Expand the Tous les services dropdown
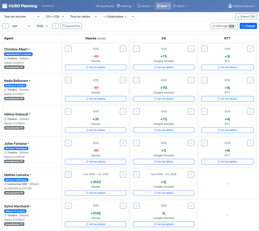 click(22, 16)
